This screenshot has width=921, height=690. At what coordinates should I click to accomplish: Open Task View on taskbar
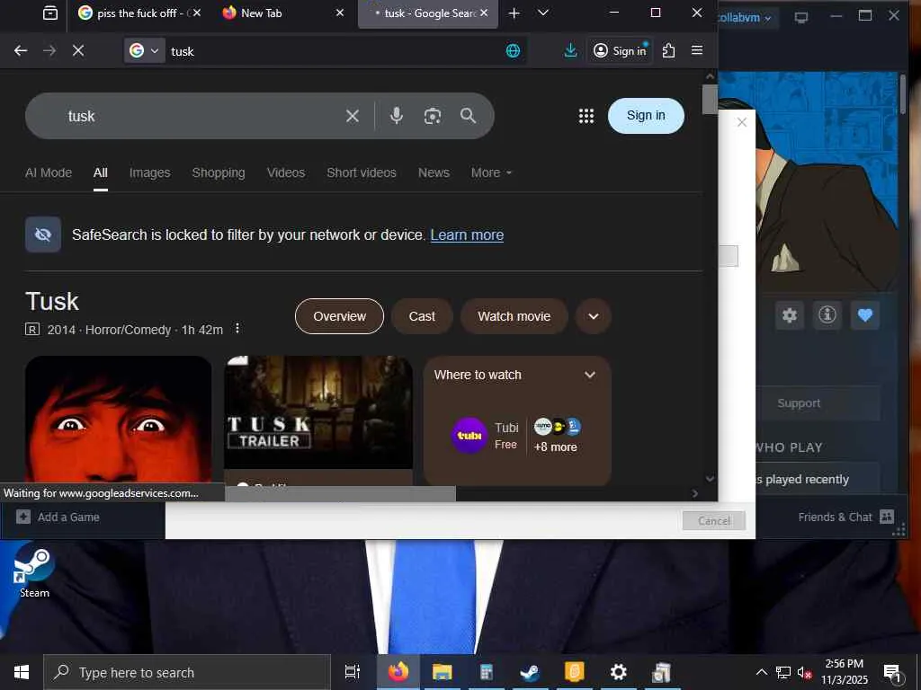(x=353, y=672)
